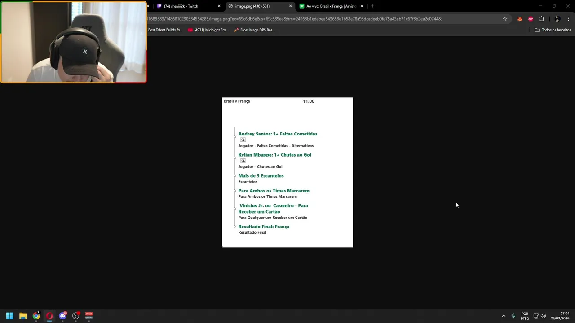Open Voicemeeter from the taskbar
Image resolution: width=575 pixels, height=323 pixels.
(89, 316)
